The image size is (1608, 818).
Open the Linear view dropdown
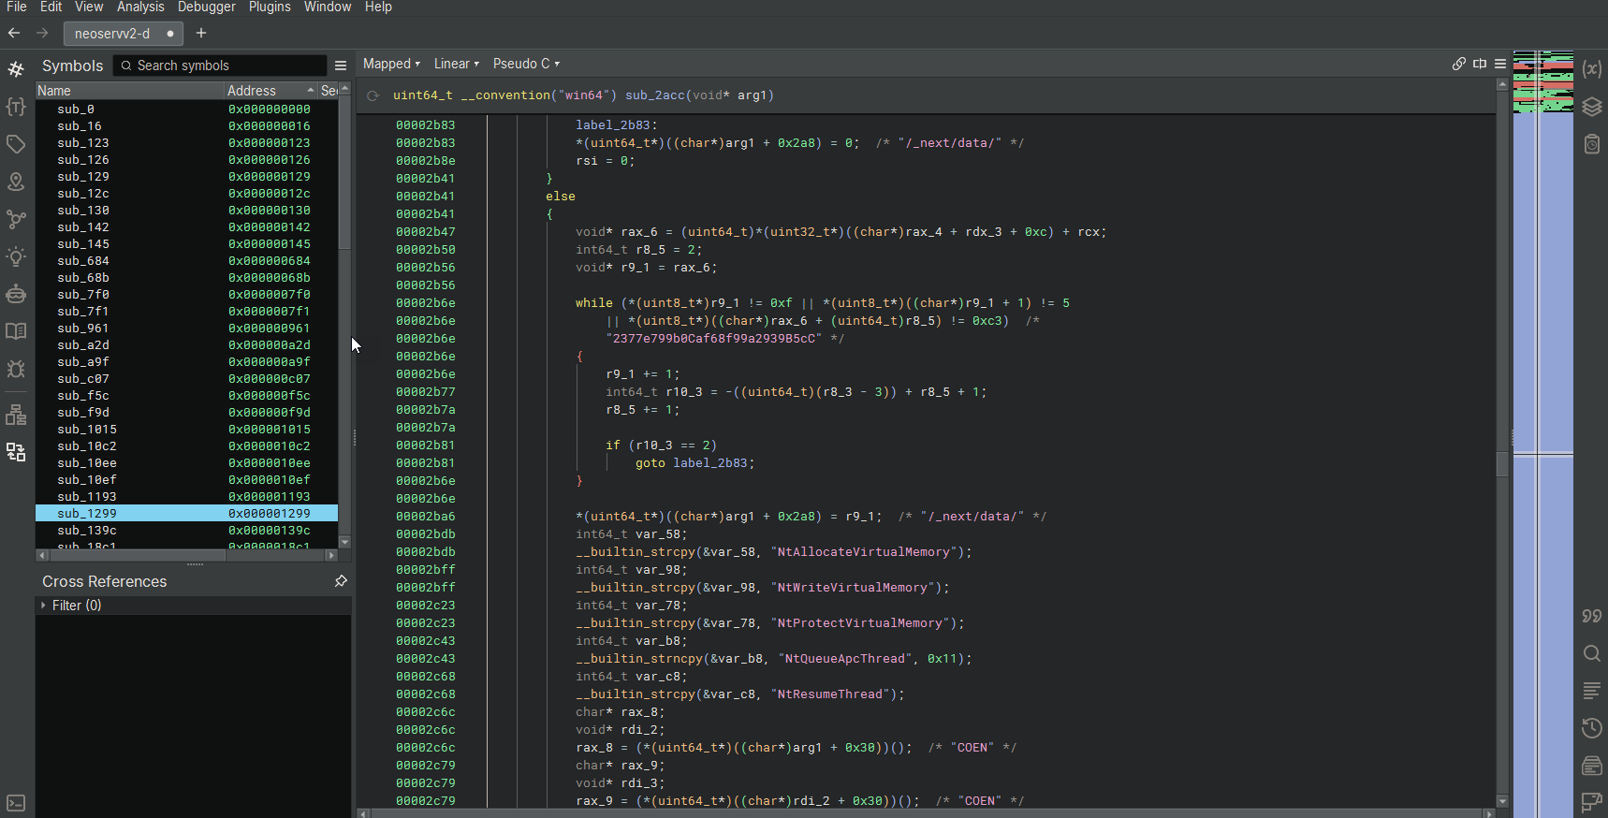coord(457,64)
